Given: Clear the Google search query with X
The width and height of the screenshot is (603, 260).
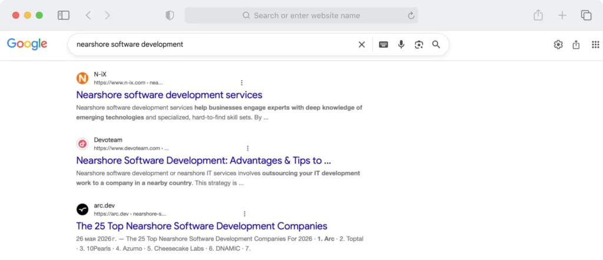Looking at the screenshot, I should coord(362,45).
